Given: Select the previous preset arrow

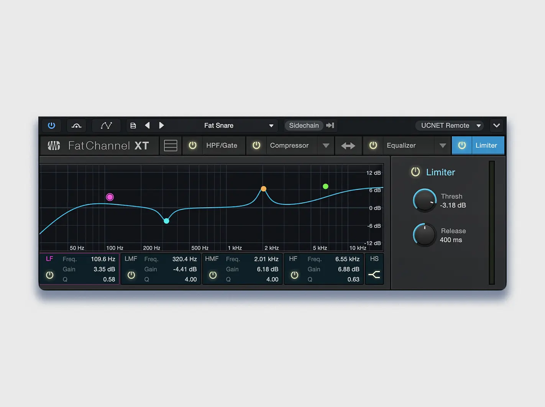Looking at the screenshot, I should pyautogui.click(x=148, y=125).
